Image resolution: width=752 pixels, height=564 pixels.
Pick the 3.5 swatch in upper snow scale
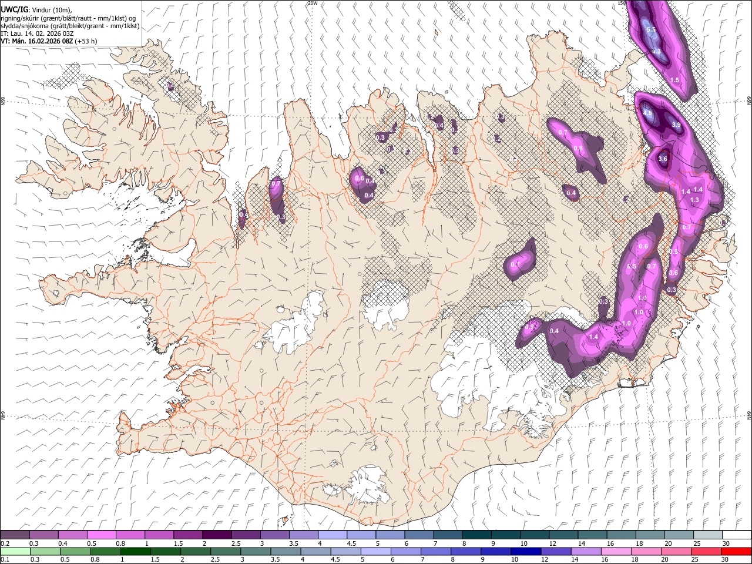303,535
